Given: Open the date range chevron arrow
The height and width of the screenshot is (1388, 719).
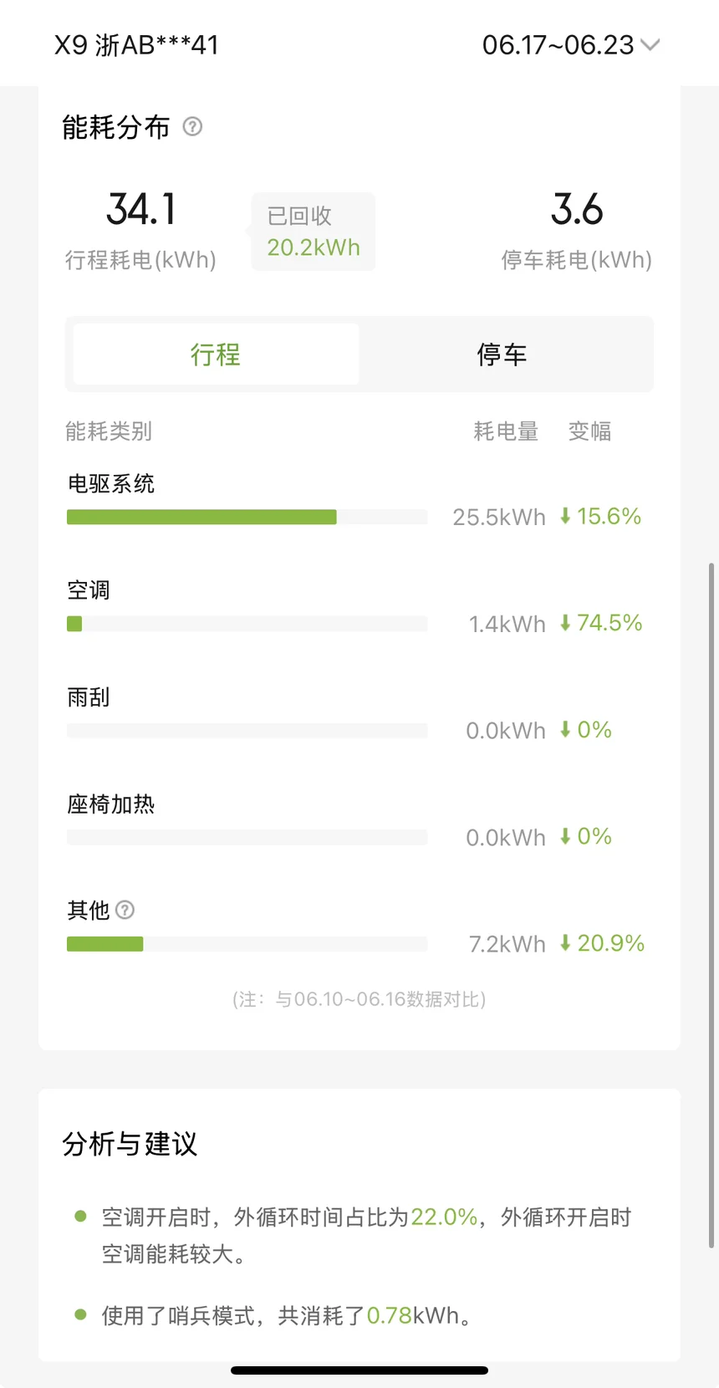Looking at the screenshot, I should point(650,44).
